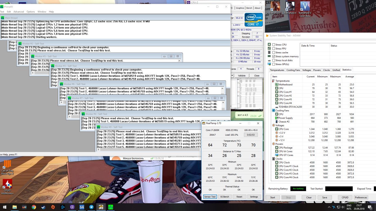
Task: Open the Battlefield 1 desktop shortcut
Action: (276, 8)
